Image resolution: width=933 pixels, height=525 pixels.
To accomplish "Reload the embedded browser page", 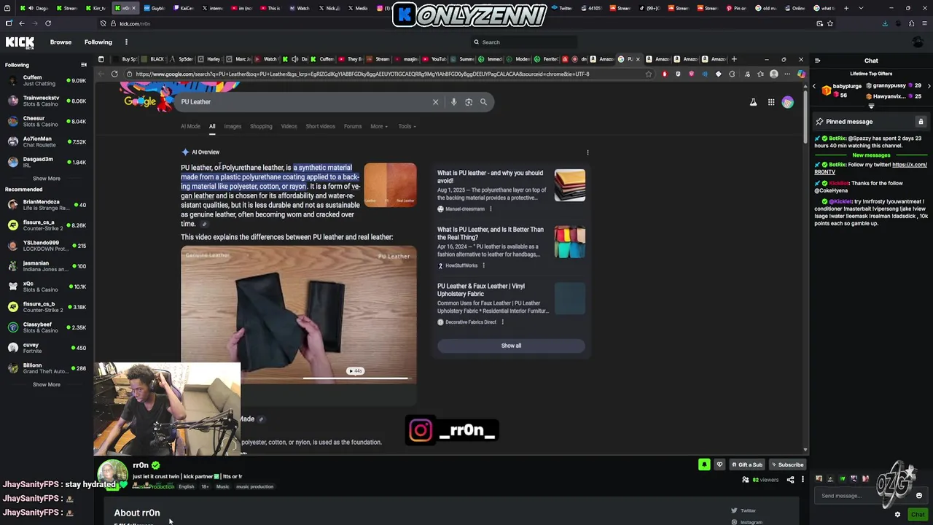I will pyautogui.click(x=114, y=74).
